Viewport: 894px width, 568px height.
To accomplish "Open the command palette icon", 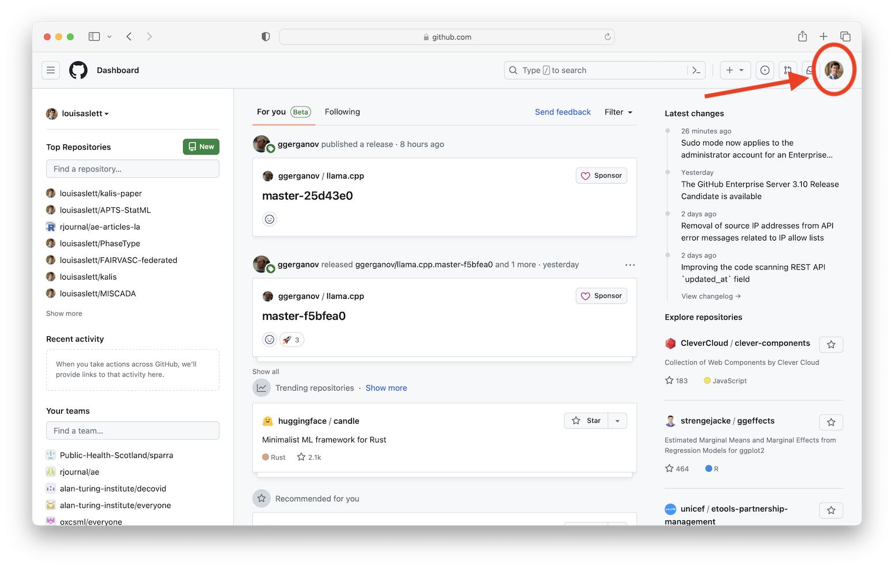I will tap(696, 70).
